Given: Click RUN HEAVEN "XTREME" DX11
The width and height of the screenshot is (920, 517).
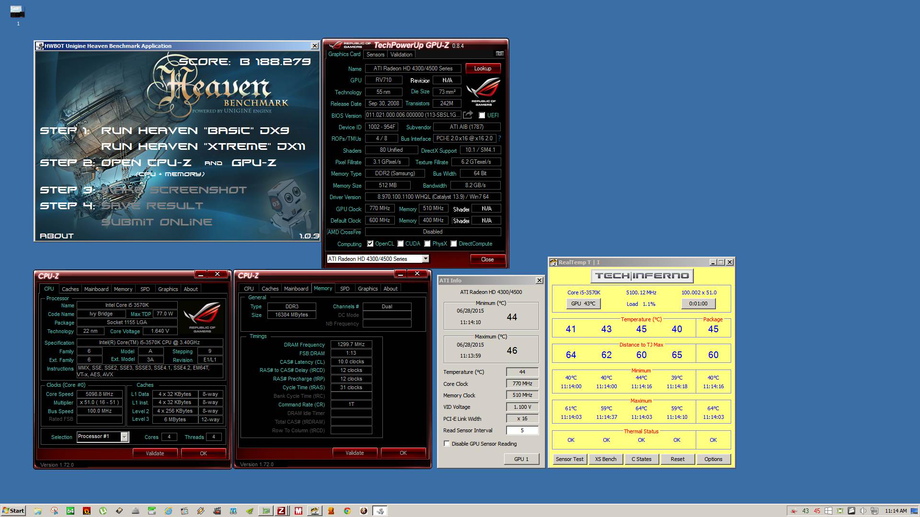Looking at the screenshot, I should [203, 146].
